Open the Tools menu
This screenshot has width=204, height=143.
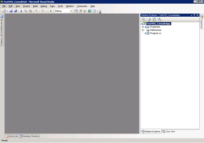pos(60,6)
